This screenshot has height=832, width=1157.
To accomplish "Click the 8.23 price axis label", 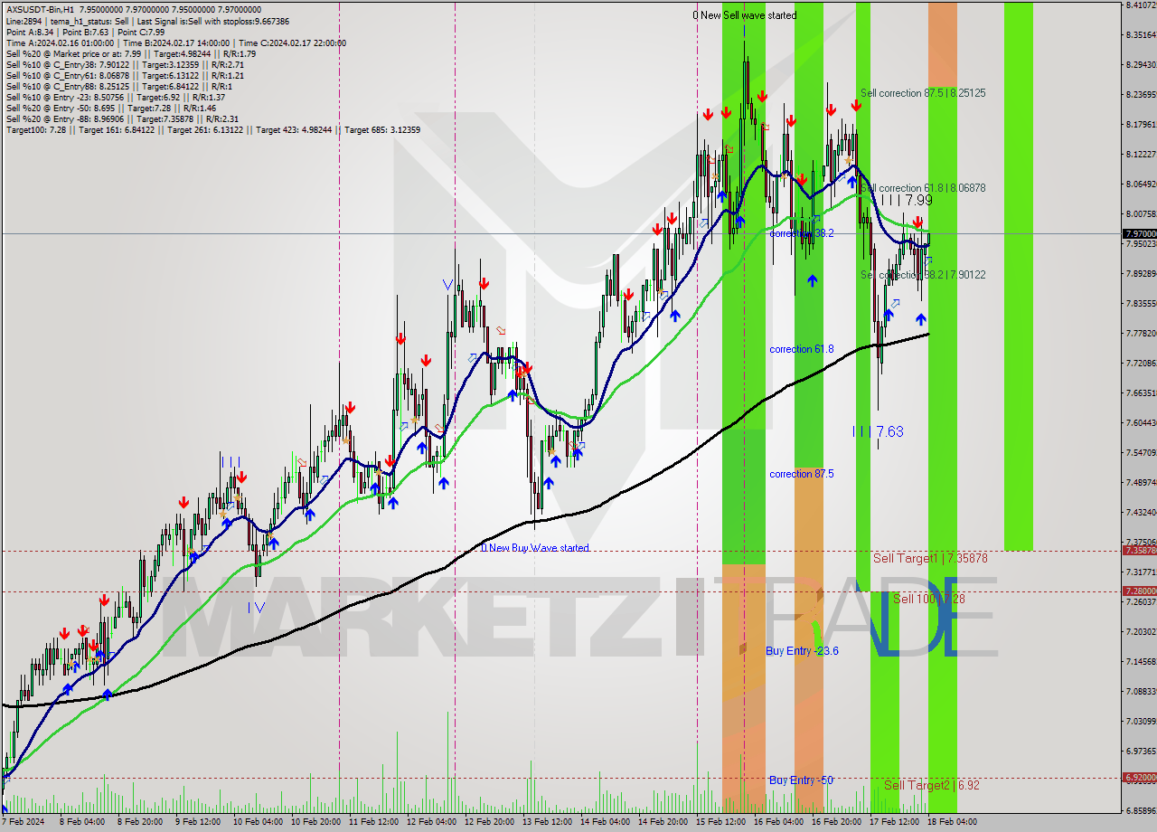I will (1141, 94).
